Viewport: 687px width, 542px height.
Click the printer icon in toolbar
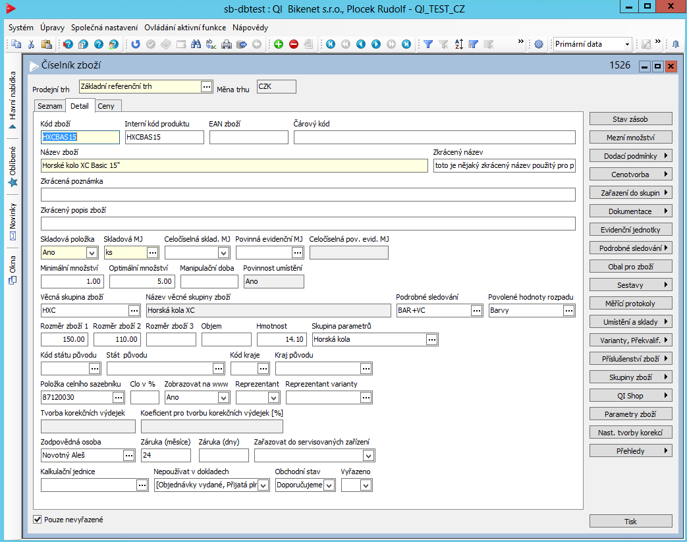tap(227, 44)
